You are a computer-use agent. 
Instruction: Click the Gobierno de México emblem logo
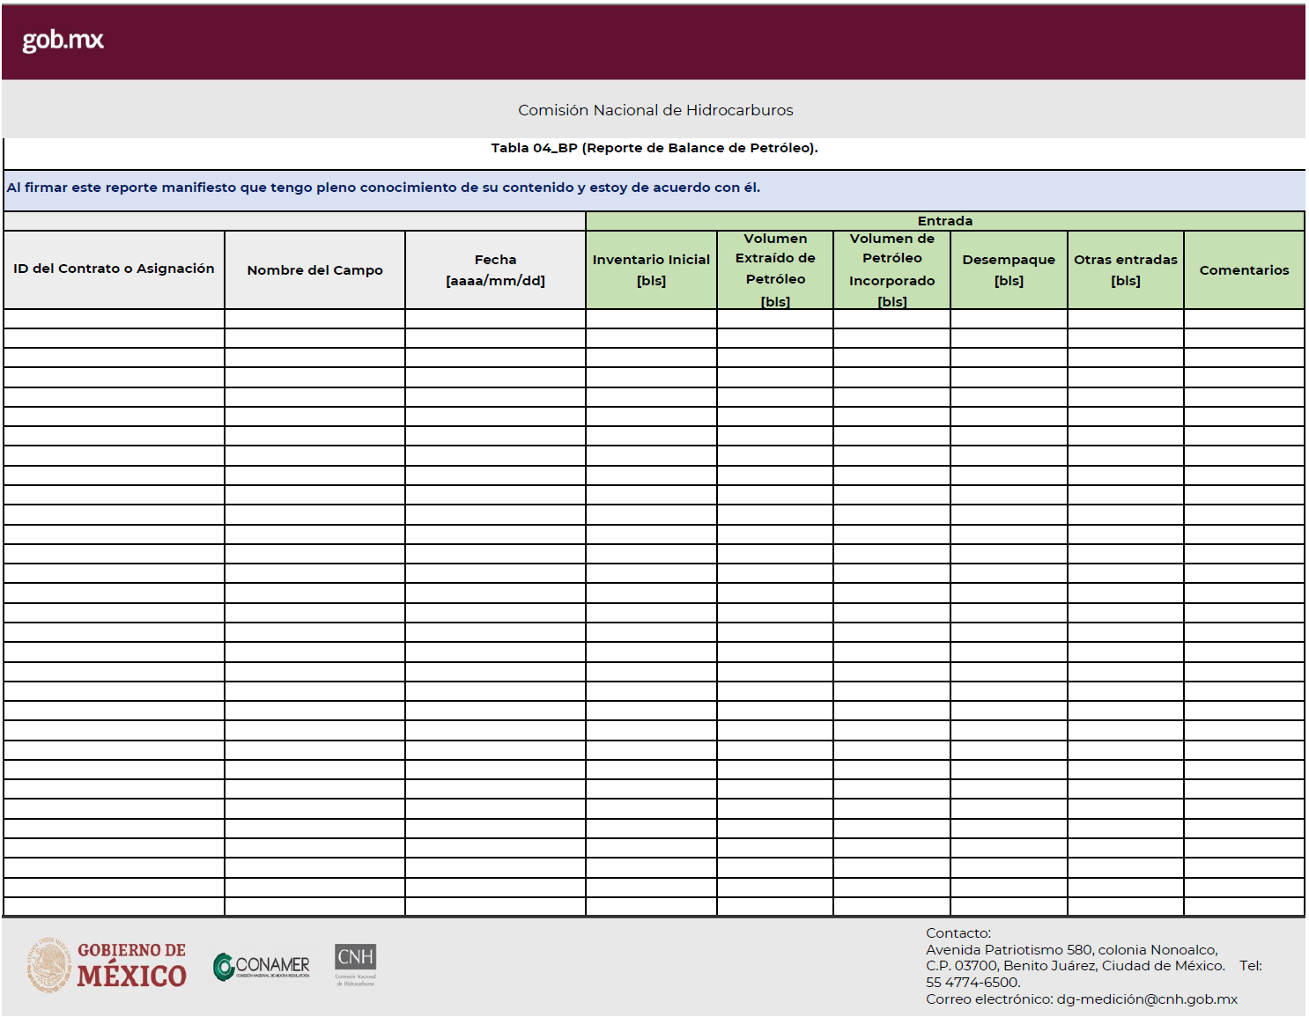pos(107,965)
